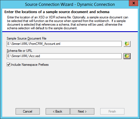Close the Source Connection Wizard window
Screen dimensions: 140x119
pos(134,3)
